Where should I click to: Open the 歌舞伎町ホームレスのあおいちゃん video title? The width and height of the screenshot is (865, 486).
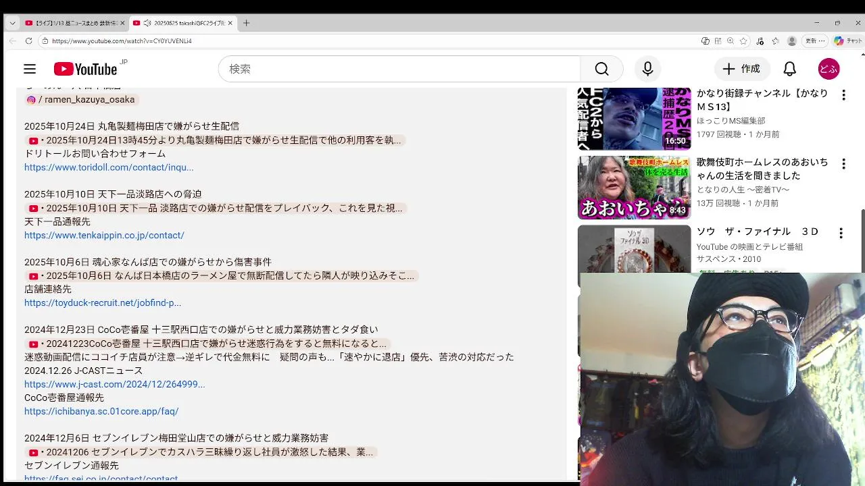(762, 169)
